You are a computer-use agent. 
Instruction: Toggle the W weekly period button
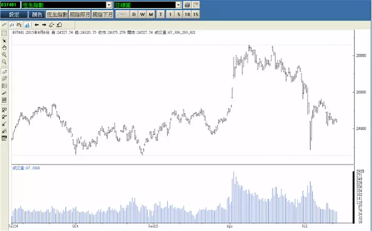(x=143, y=14)
